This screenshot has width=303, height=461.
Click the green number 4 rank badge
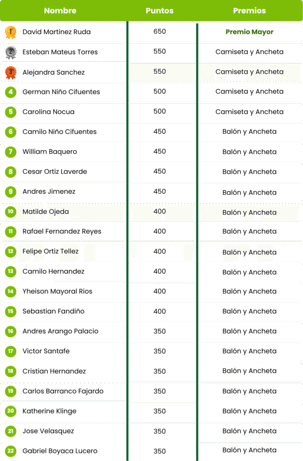tap(10, 92)
